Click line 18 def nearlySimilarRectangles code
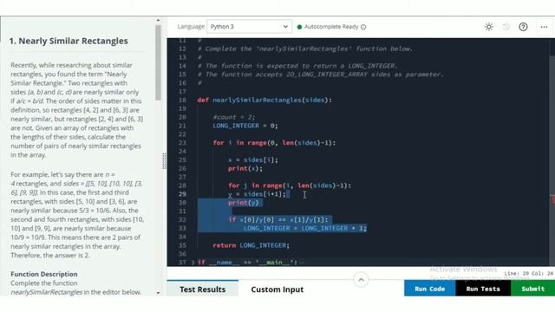Image resolution: width=555 pixels, height=312 pixels. tap(264, 101)
